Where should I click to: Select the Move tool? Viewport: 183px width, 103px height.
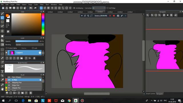click(x=2, y=31)
